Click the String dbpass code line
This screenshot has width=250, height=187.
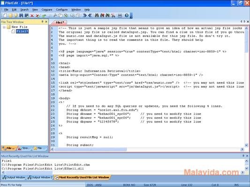pyautogui.click(x=92, y=122)
